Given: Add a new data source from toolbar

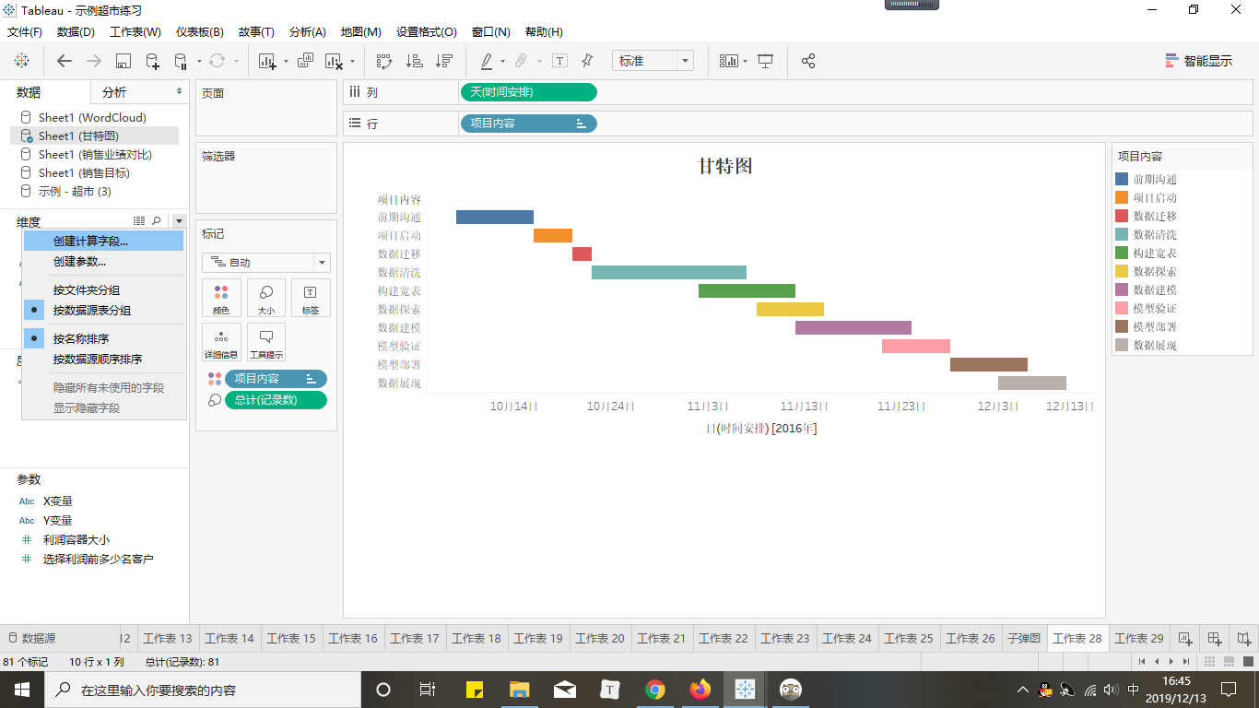Looking at the screenshot, I should [x=152, y=61].
